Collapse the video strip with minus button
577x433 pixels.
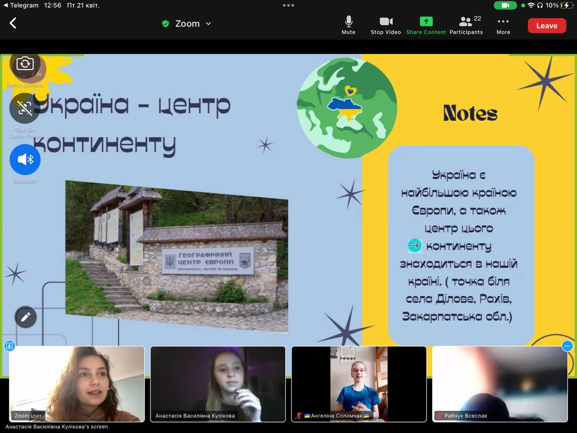coord(567,346)
